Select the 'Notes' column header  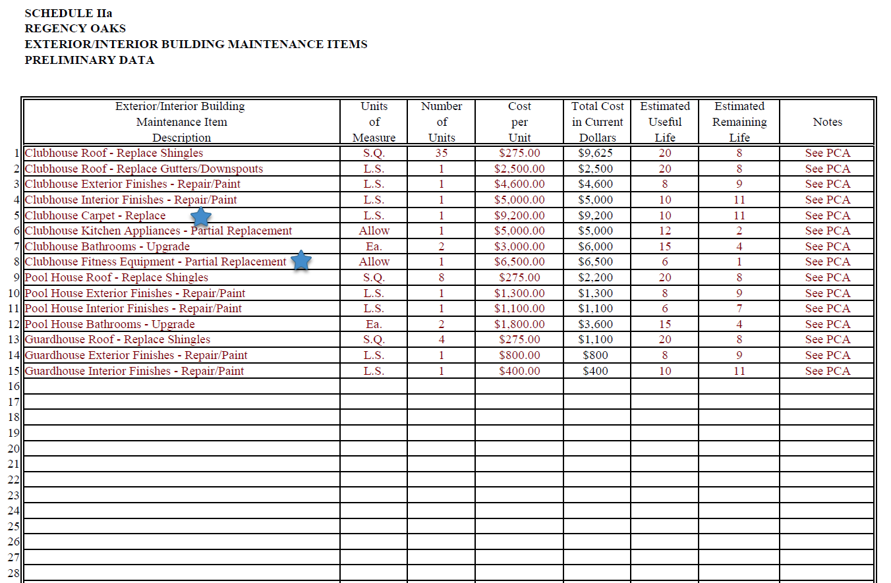[x=828, y=122]
